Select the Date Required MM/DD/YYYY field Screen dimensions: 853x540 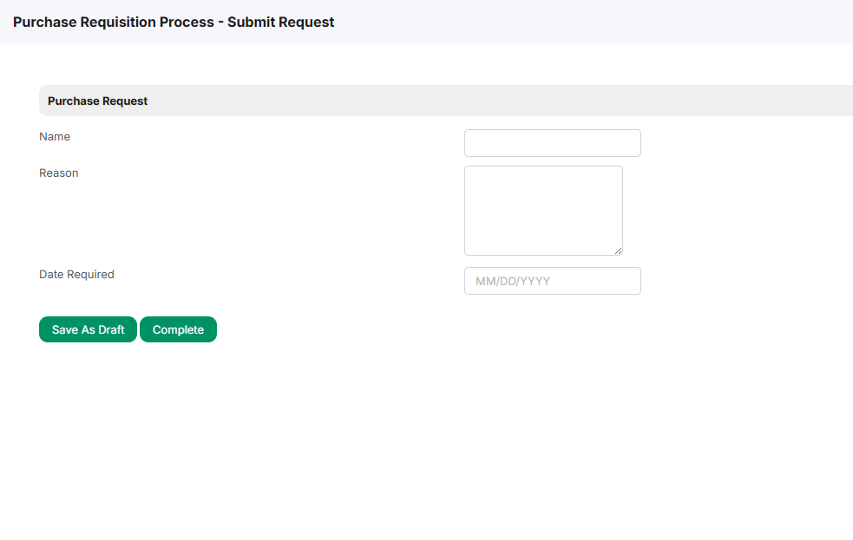(x=552, y=281)
